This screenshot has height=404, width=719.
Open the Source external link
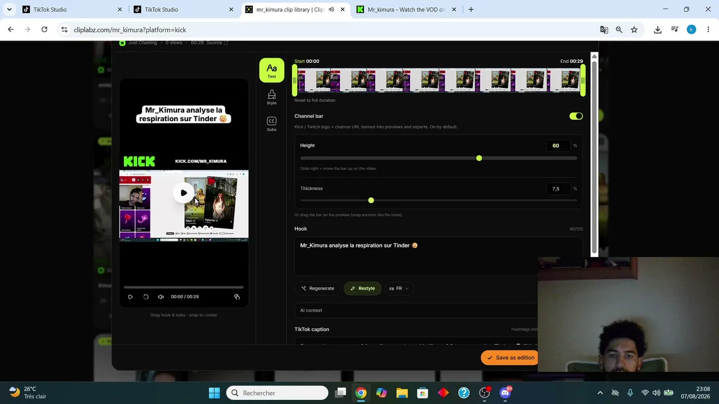(217, 43)
